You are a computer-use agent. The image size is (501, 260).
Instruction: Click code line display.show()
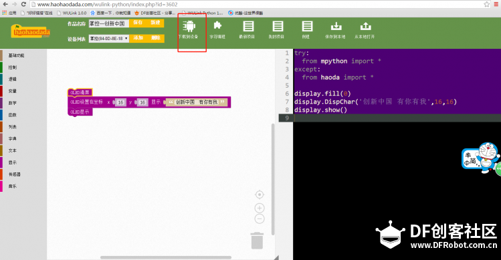320,110
